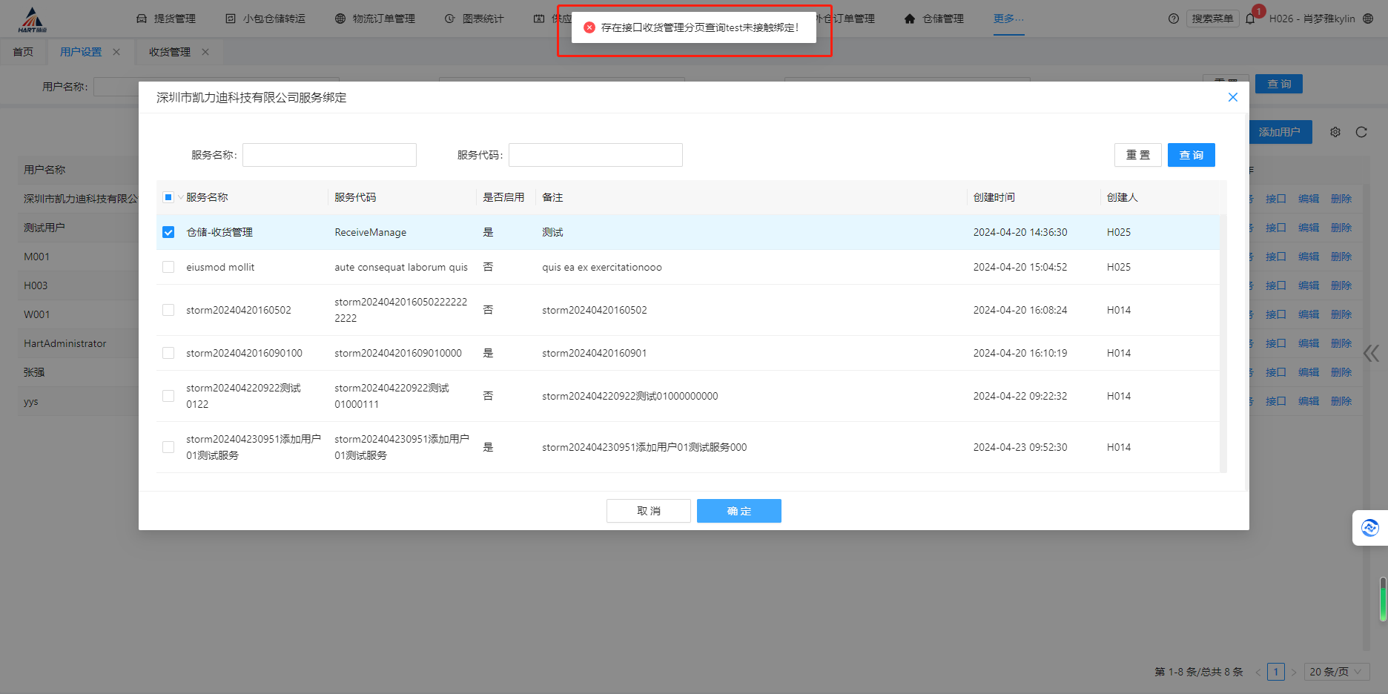This screenshot has height=694, width=1388.
Task: Click the 确定 confirm button
Action: (x=738, y=511)
